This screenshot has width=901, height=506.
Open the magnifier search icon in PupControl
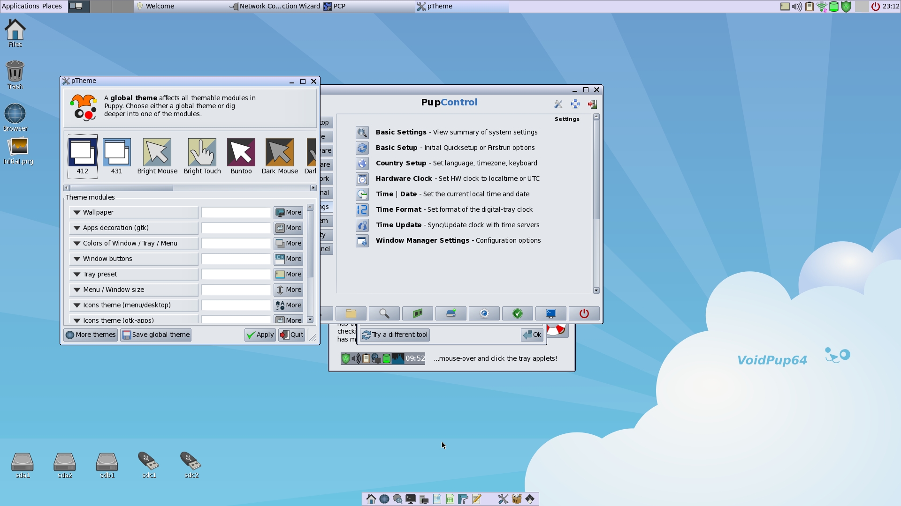(384, 313)
